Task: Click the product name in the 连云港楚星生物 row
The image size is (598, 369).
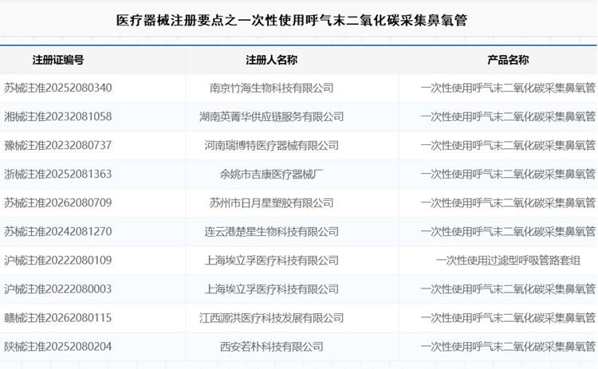Action: 508,231
